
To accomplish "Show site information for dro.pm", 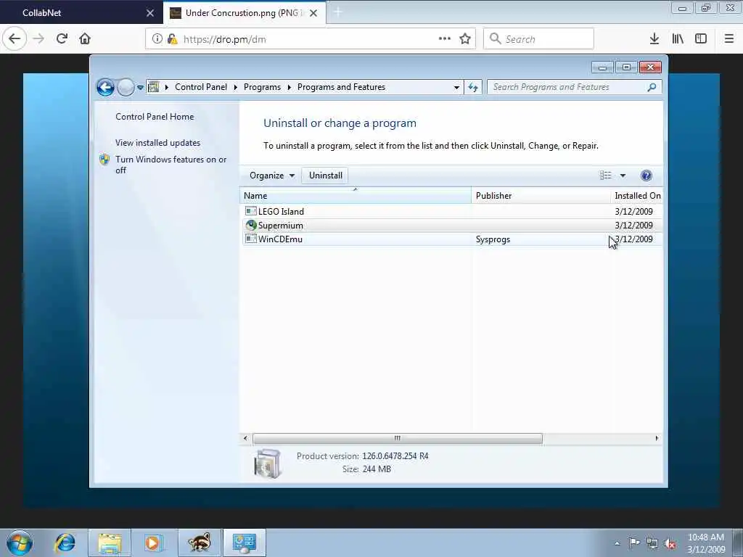I will (x=157, y=39).
